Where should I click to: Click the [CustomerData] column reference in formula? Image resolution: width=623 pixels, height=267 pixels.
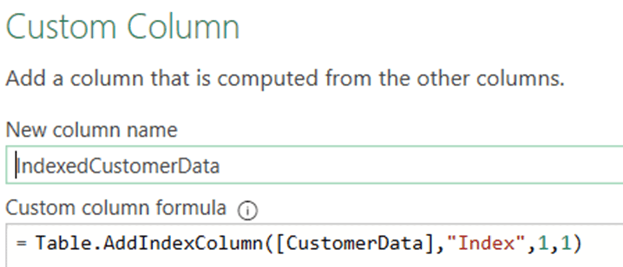(354, 244)
